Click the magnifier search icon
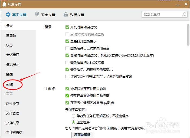 [x=184, y=14]
